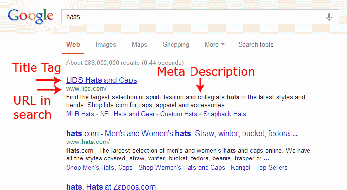Viewport: 347px width, 190px height.
Task: Open the Maps tab
Action: (139, 45)
